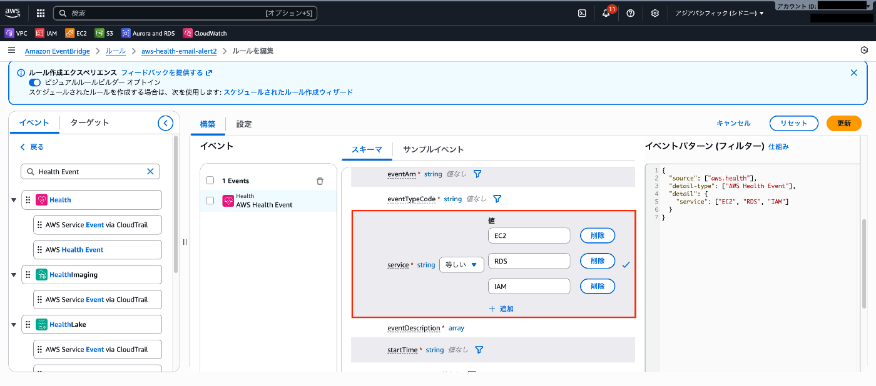Click the HealthLake service icon
Viewport: 876px width, 386px height.
pos(42,325)
